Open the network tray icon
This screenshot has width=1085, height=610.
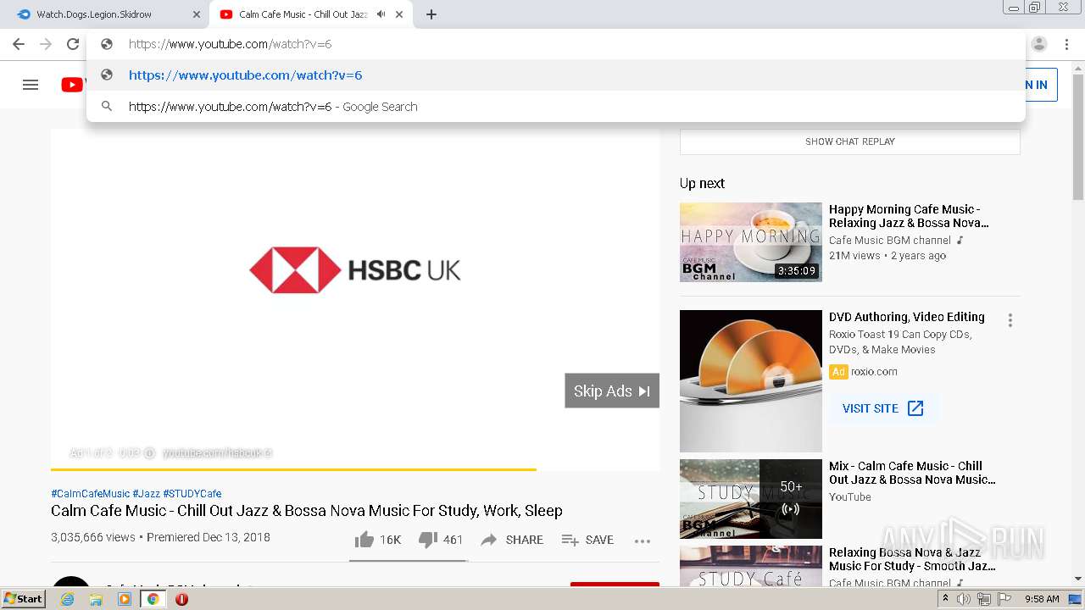pyautogui.click(x=984, y=599)
